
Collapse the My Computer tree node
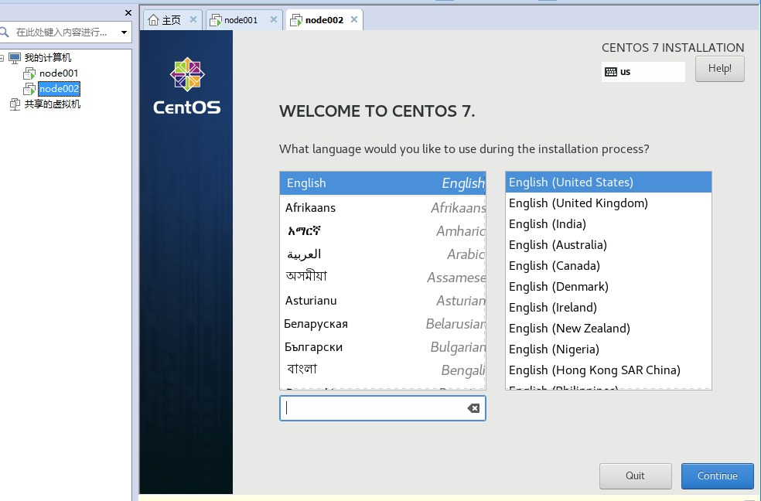tap(4, 58)
